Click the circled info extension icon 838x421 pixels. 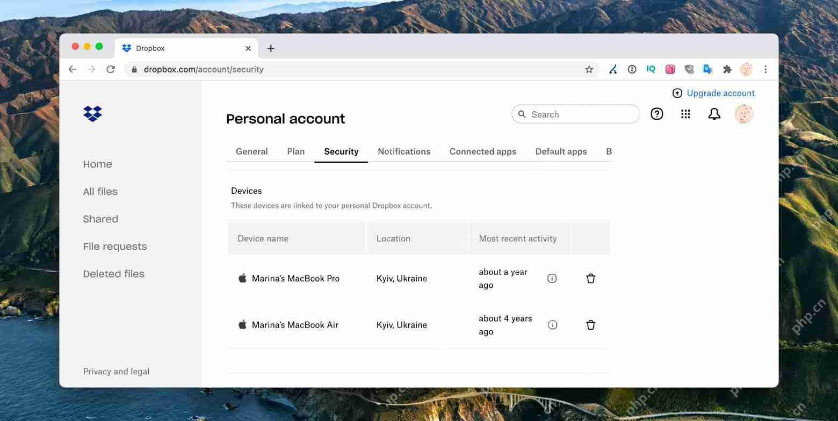(x=632, y=69)
